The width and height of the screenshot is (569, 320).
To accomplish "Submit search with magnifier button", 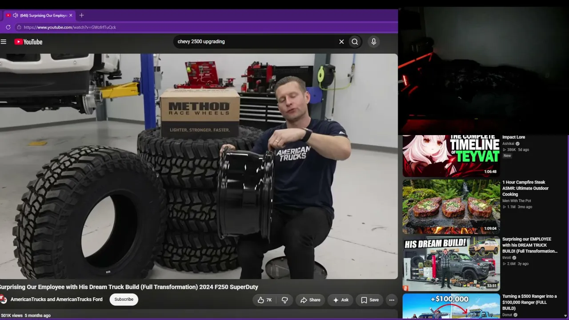I will point(355,42).
